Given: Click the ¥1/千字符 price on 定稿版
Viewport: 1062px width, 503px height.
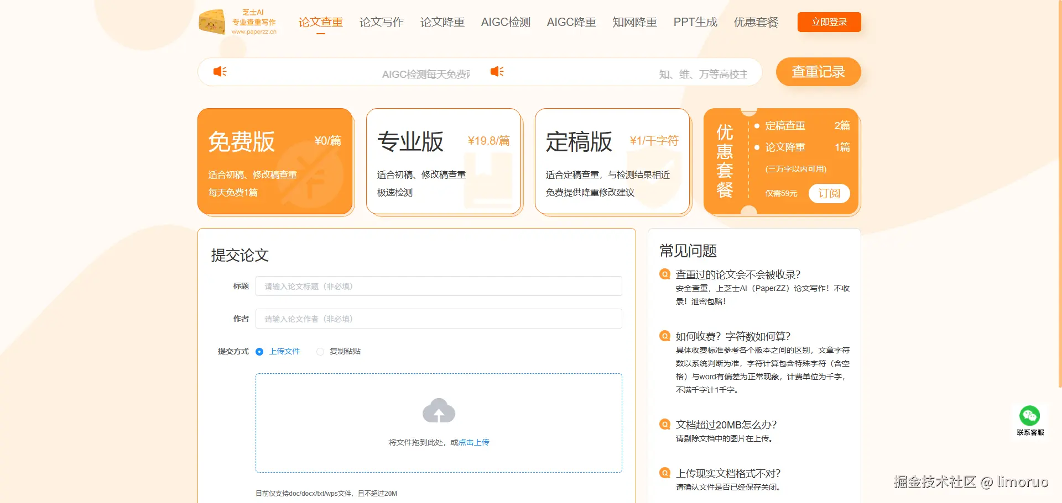Looking at the screenshot, I should click(x=654, y=141).
